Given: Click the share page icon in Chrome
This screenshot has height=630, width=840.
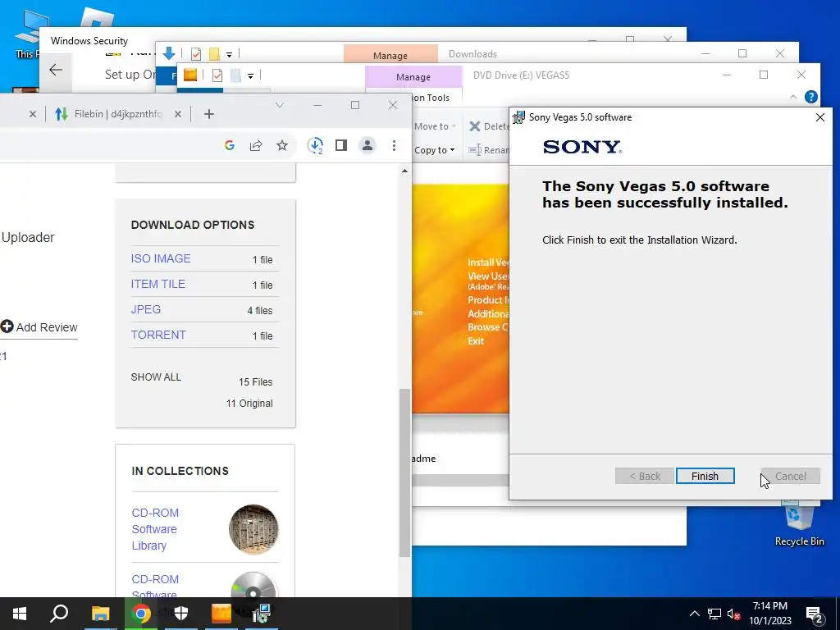Looking at the screenshot, I should pyautogui.click(x=256, y=145).
